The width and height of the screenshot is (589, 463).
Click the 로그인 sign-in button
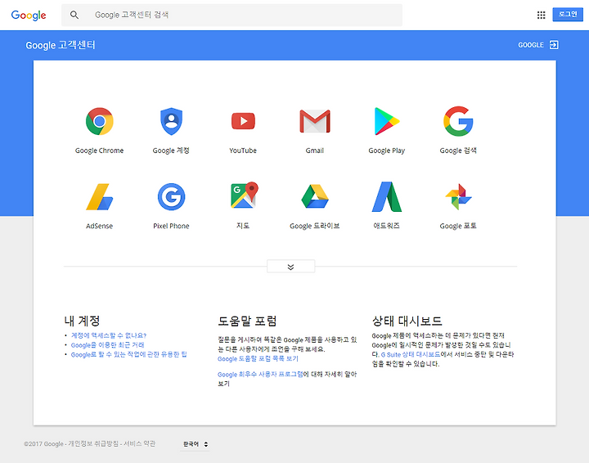coord(568,14)
